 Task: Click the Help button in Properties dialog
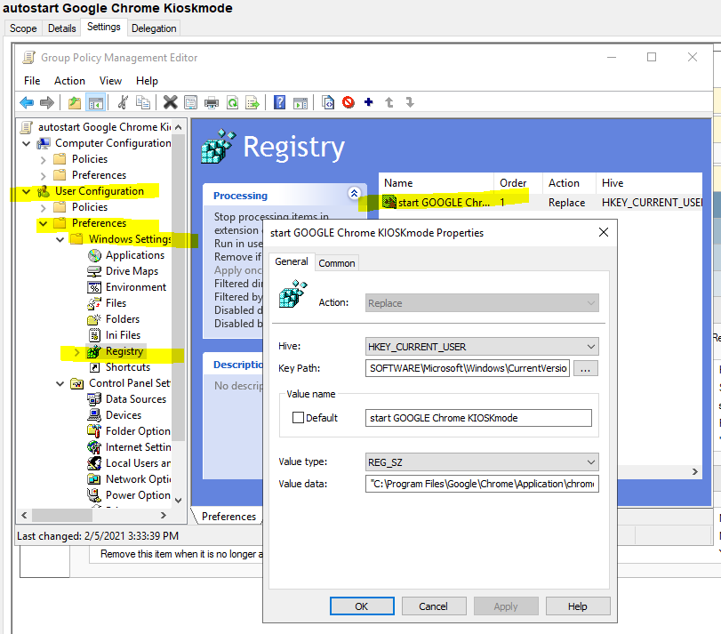[x=578, y=606]
